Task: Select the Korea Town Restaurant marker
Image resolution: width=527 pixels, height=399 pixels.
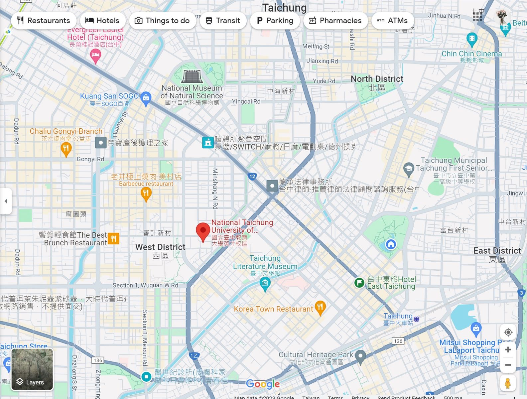Action: coord(320,308)
